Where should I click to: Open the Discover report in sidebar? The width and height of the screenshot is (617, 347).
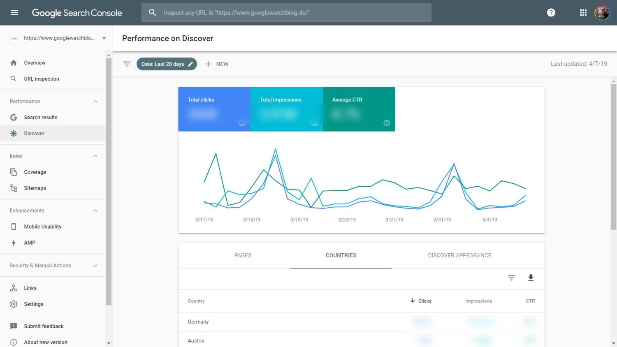34,134
